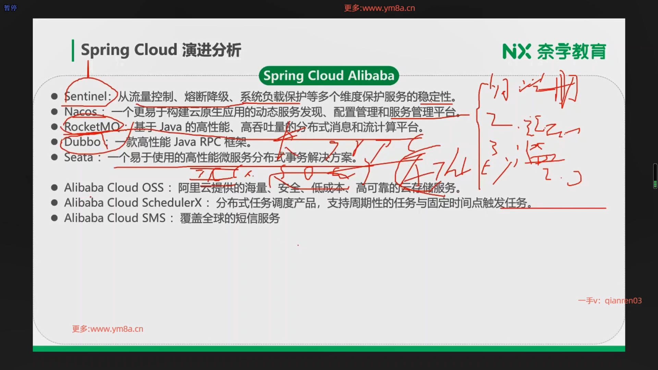Click the bullet before Alibaba Cloud SchedulerX
658x370 pixels.
click(54, 203)
